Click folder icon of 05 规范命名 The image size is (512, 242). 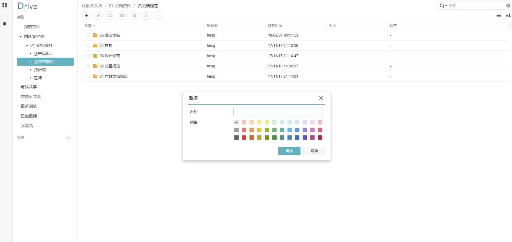pos(95,35)
